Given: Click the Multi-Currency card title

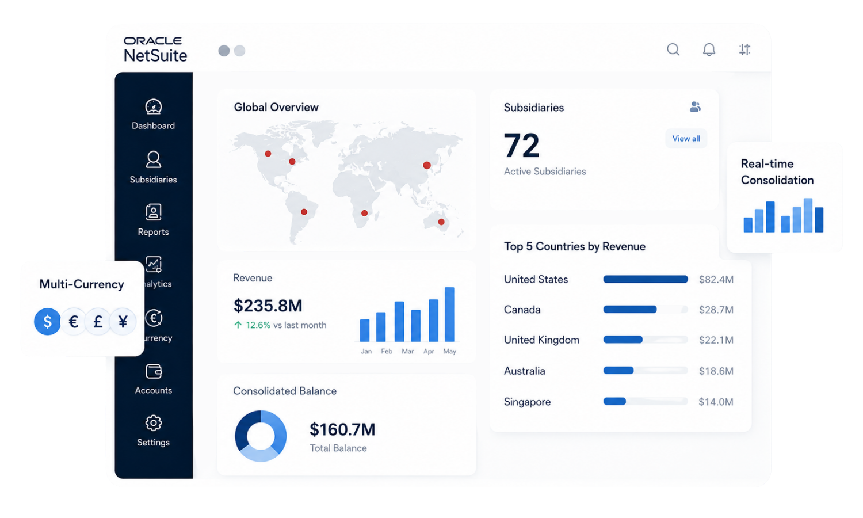Looking at the screenshot, I should tap(82, 284).
